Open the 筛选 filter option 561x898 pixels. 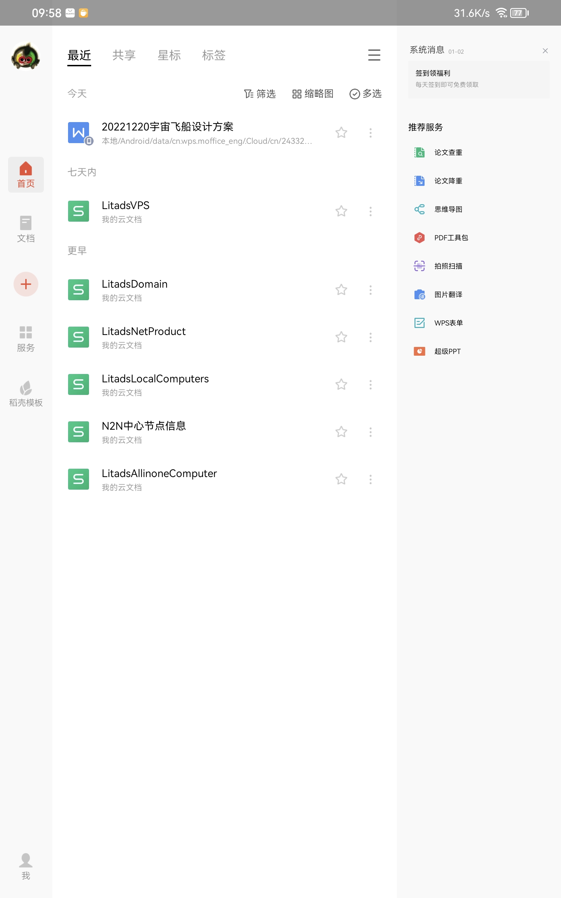pyautogui.click(x=260, y=94)
